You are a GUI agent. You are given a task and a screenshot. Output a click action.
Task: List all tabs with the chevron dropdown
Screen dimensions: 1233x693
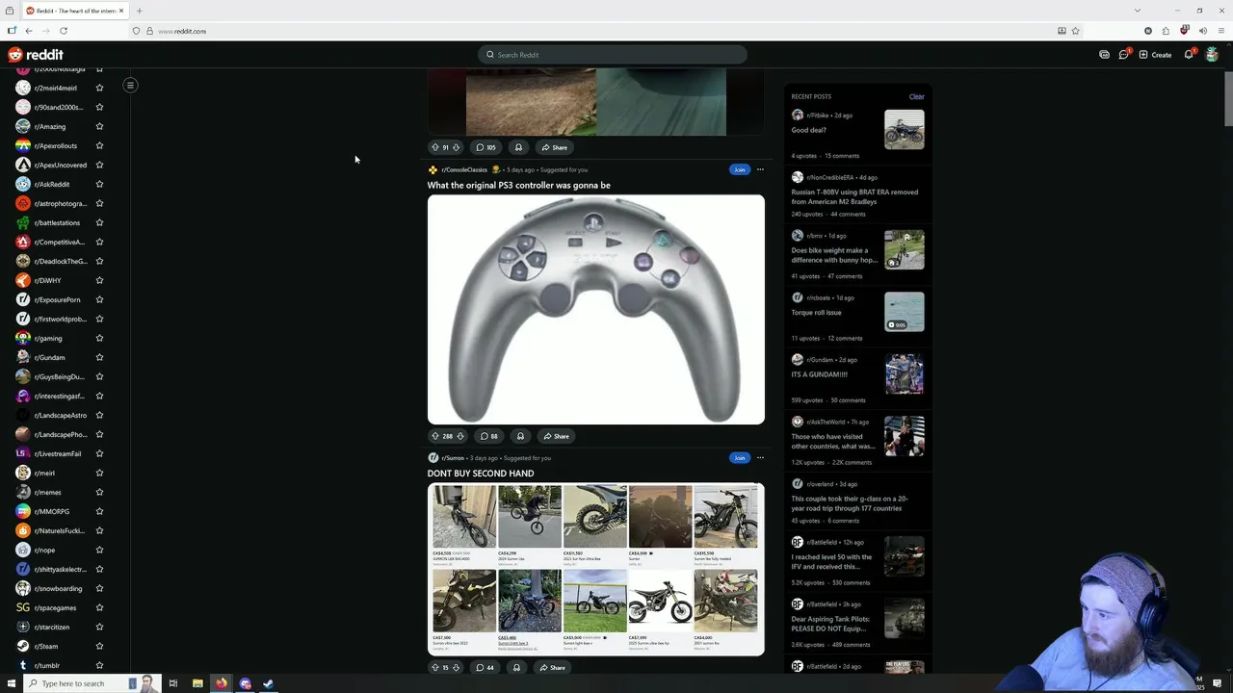(x=1138, y=11)
